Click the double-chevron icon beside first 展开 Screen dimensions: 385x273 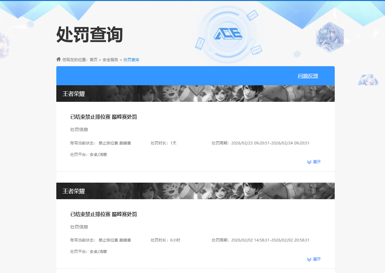pyautogui.click(x=308, y=162)
